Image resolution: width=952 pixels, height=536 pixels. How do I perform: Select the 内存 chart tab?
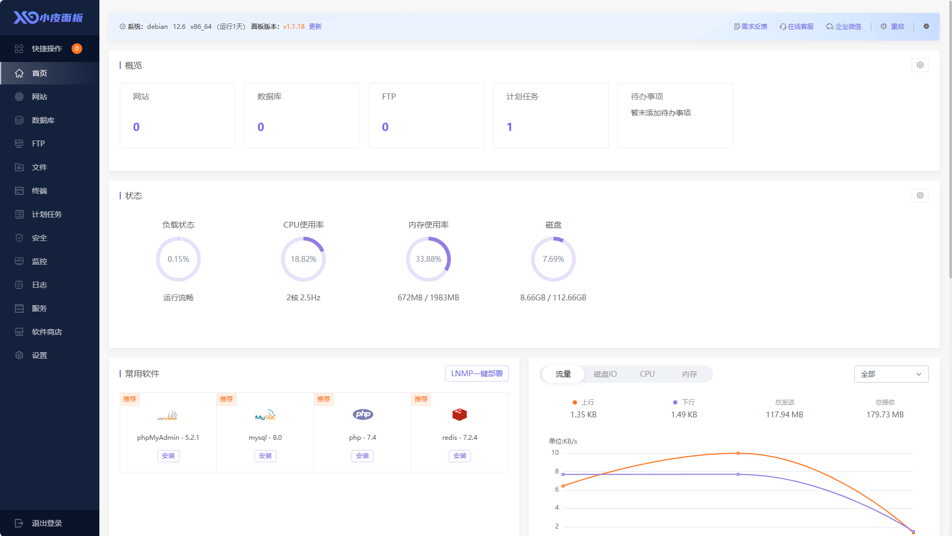click(x=689, y=374)
